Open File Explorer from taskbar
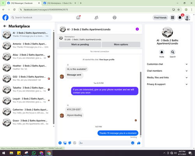 pos(11,153)
